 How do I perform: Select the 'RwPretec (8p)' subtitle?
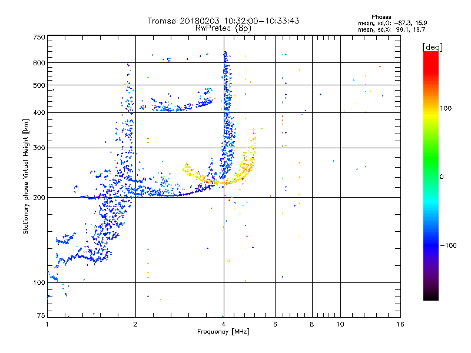pos(223,28)
